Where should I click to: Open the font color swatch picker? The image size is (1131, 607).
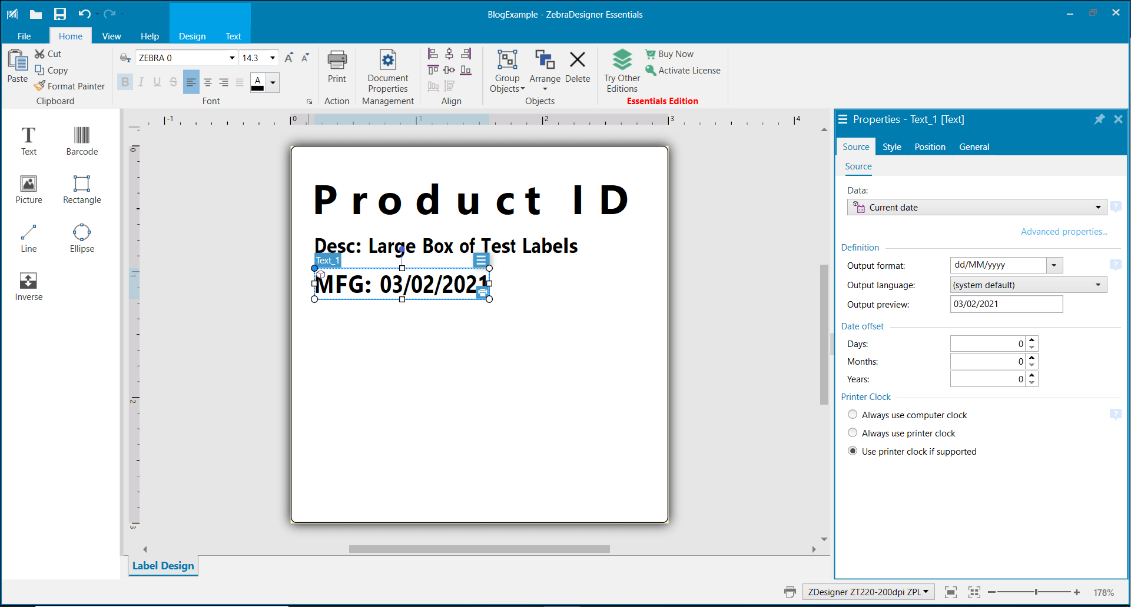tap(273, 82)
